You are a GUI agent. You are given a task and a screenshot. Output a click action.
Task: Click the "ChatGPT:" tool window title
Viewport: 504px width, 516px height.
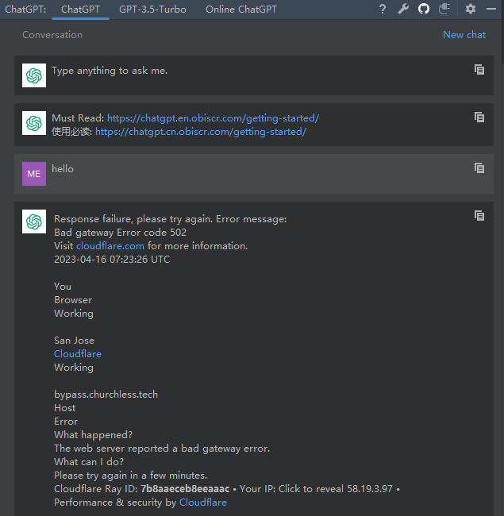point(25,10)
